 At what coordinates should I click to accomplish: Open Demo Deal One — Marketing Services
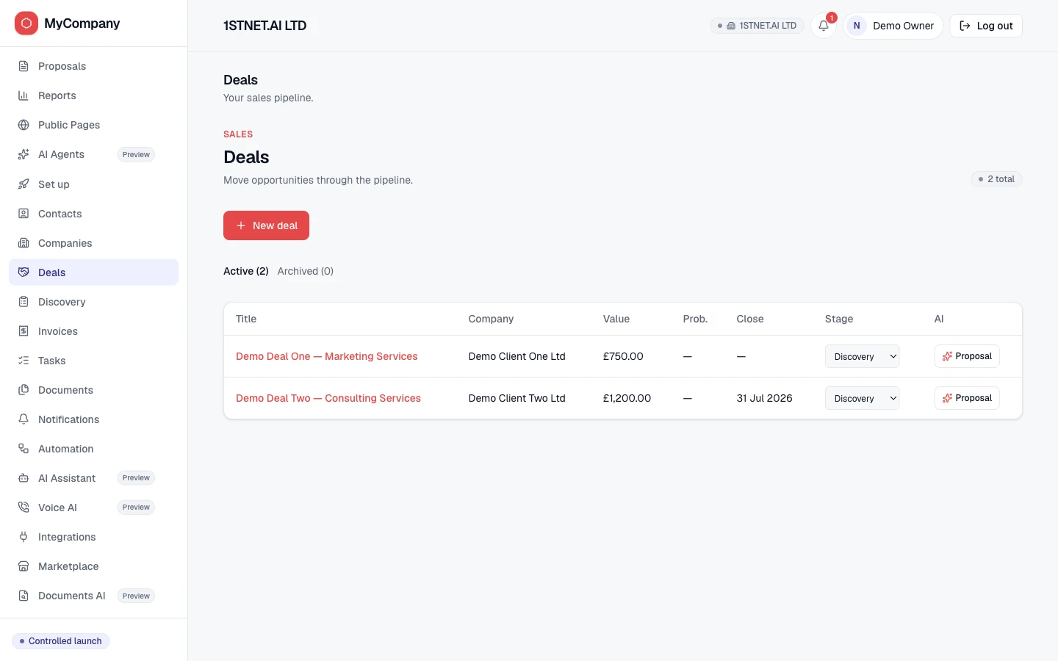[x=327, y=356]
